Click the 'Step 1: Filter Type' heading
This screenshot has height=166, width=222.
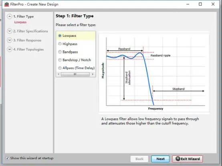point(75,16)
